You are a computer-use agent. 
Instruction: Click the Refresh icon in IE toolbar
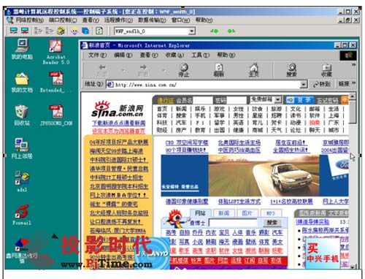[x=219, y=70]
